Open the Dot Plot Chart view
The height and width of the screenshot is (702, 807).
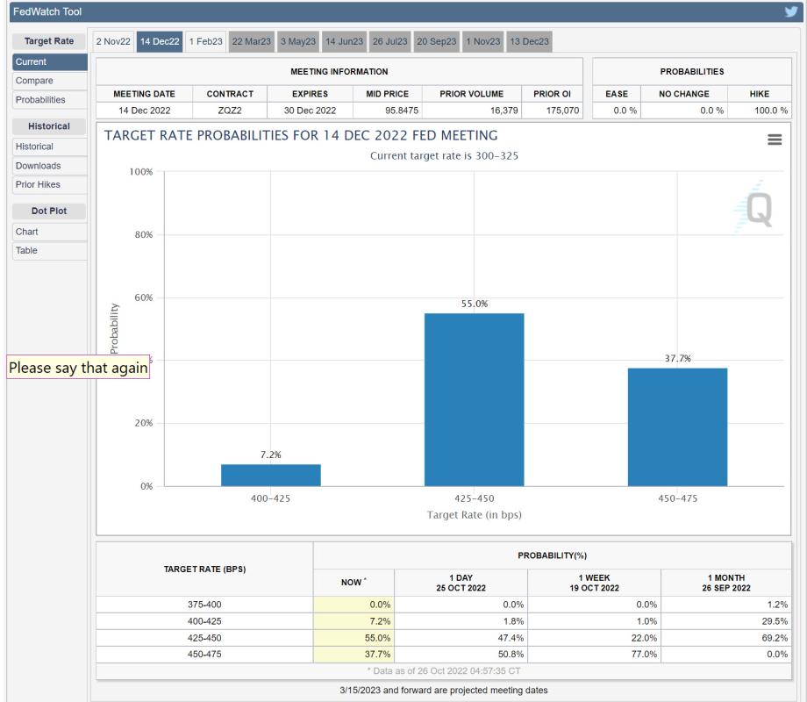click(27, 232)
